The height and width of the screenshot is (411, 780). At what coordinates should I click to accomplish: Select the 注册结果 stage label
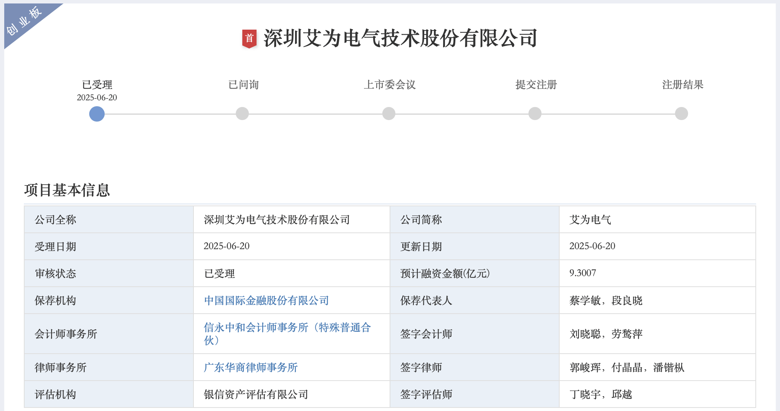click(x=683, y=85)
